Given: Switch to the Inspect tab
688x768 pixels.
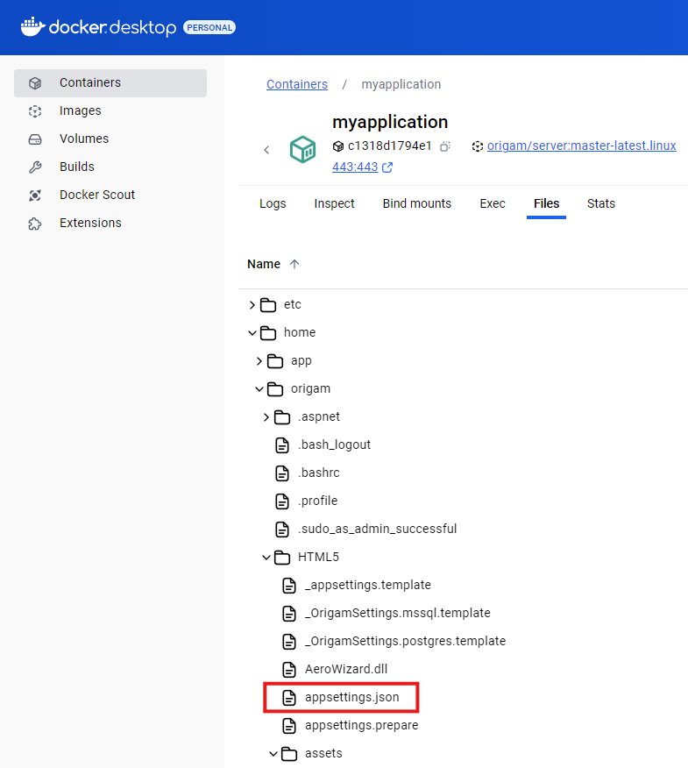Looking at the screenshot, I should (334, 203).
